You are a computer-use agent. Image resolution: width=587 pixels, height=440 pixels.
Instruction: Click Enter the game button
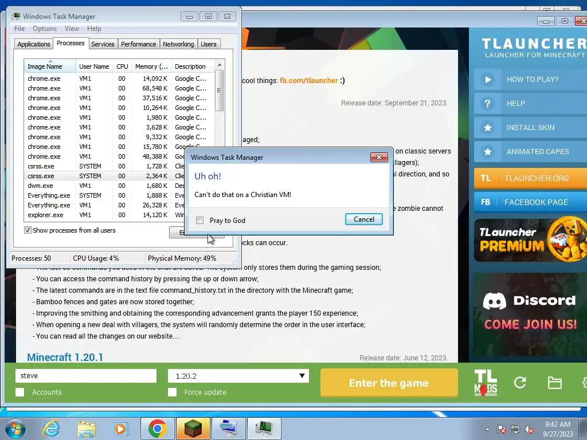tap(389, 383)
